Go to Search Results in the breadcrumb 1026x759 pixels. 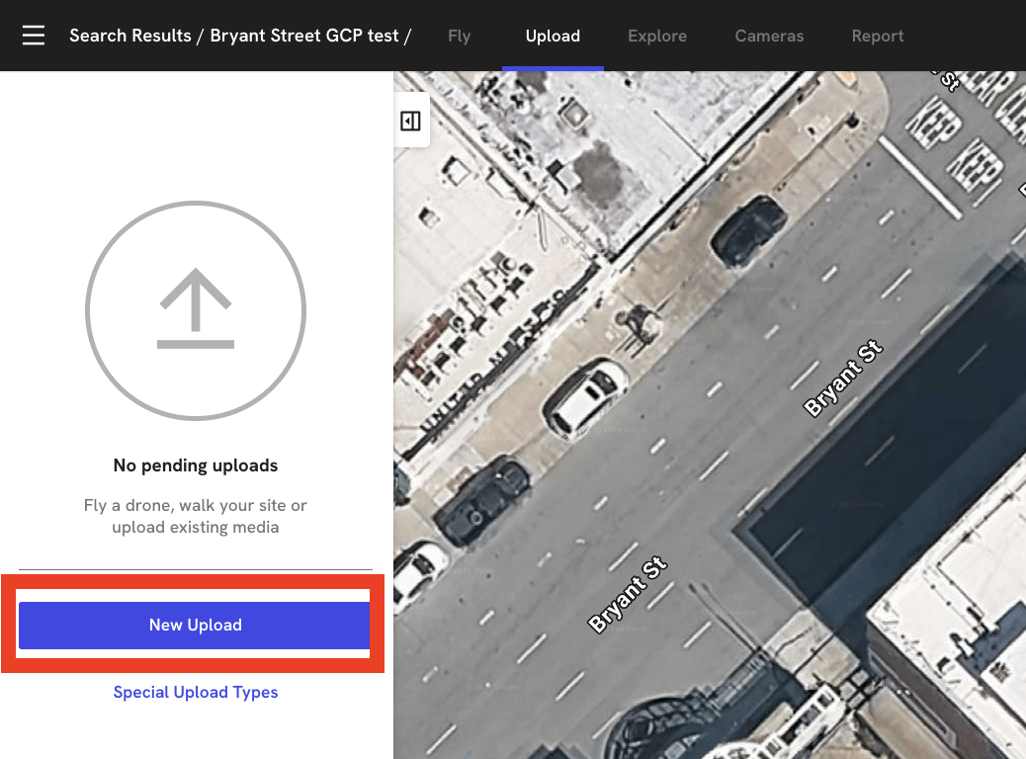[130, 37]
